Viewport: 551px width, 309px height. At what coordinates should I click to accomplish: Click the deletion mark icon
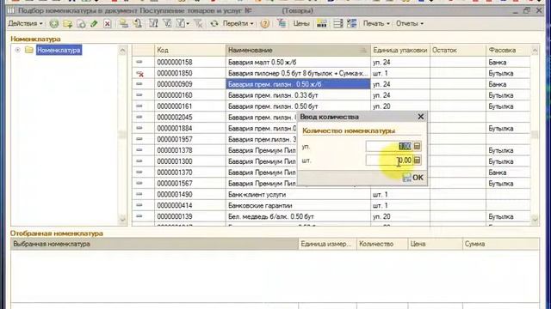pos(107,24)
